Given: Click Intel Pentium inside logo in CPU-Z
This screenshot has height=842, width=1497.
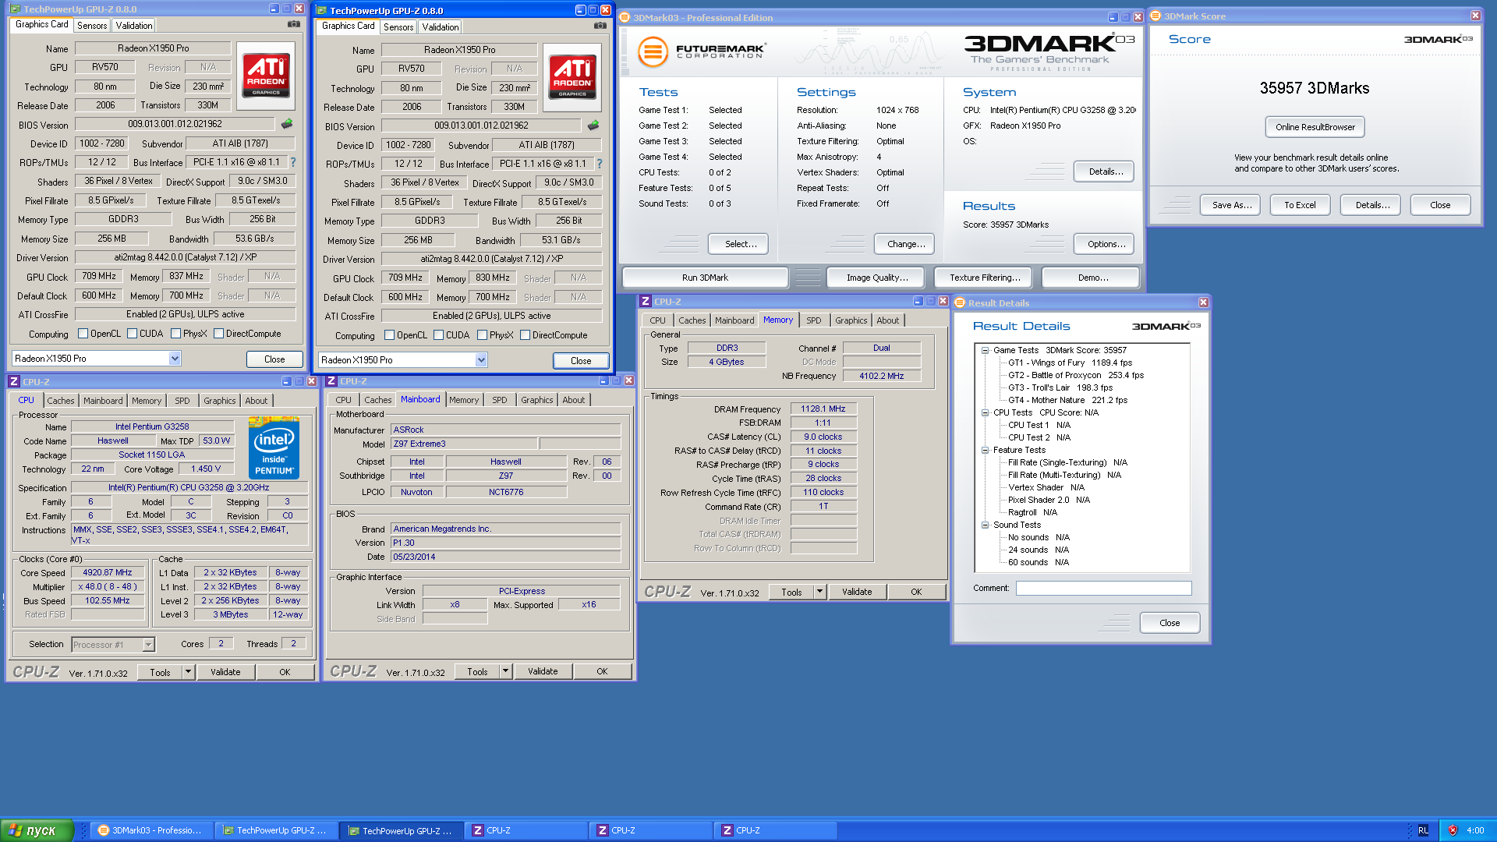Looking at the screenshot, I should (274, 448).
